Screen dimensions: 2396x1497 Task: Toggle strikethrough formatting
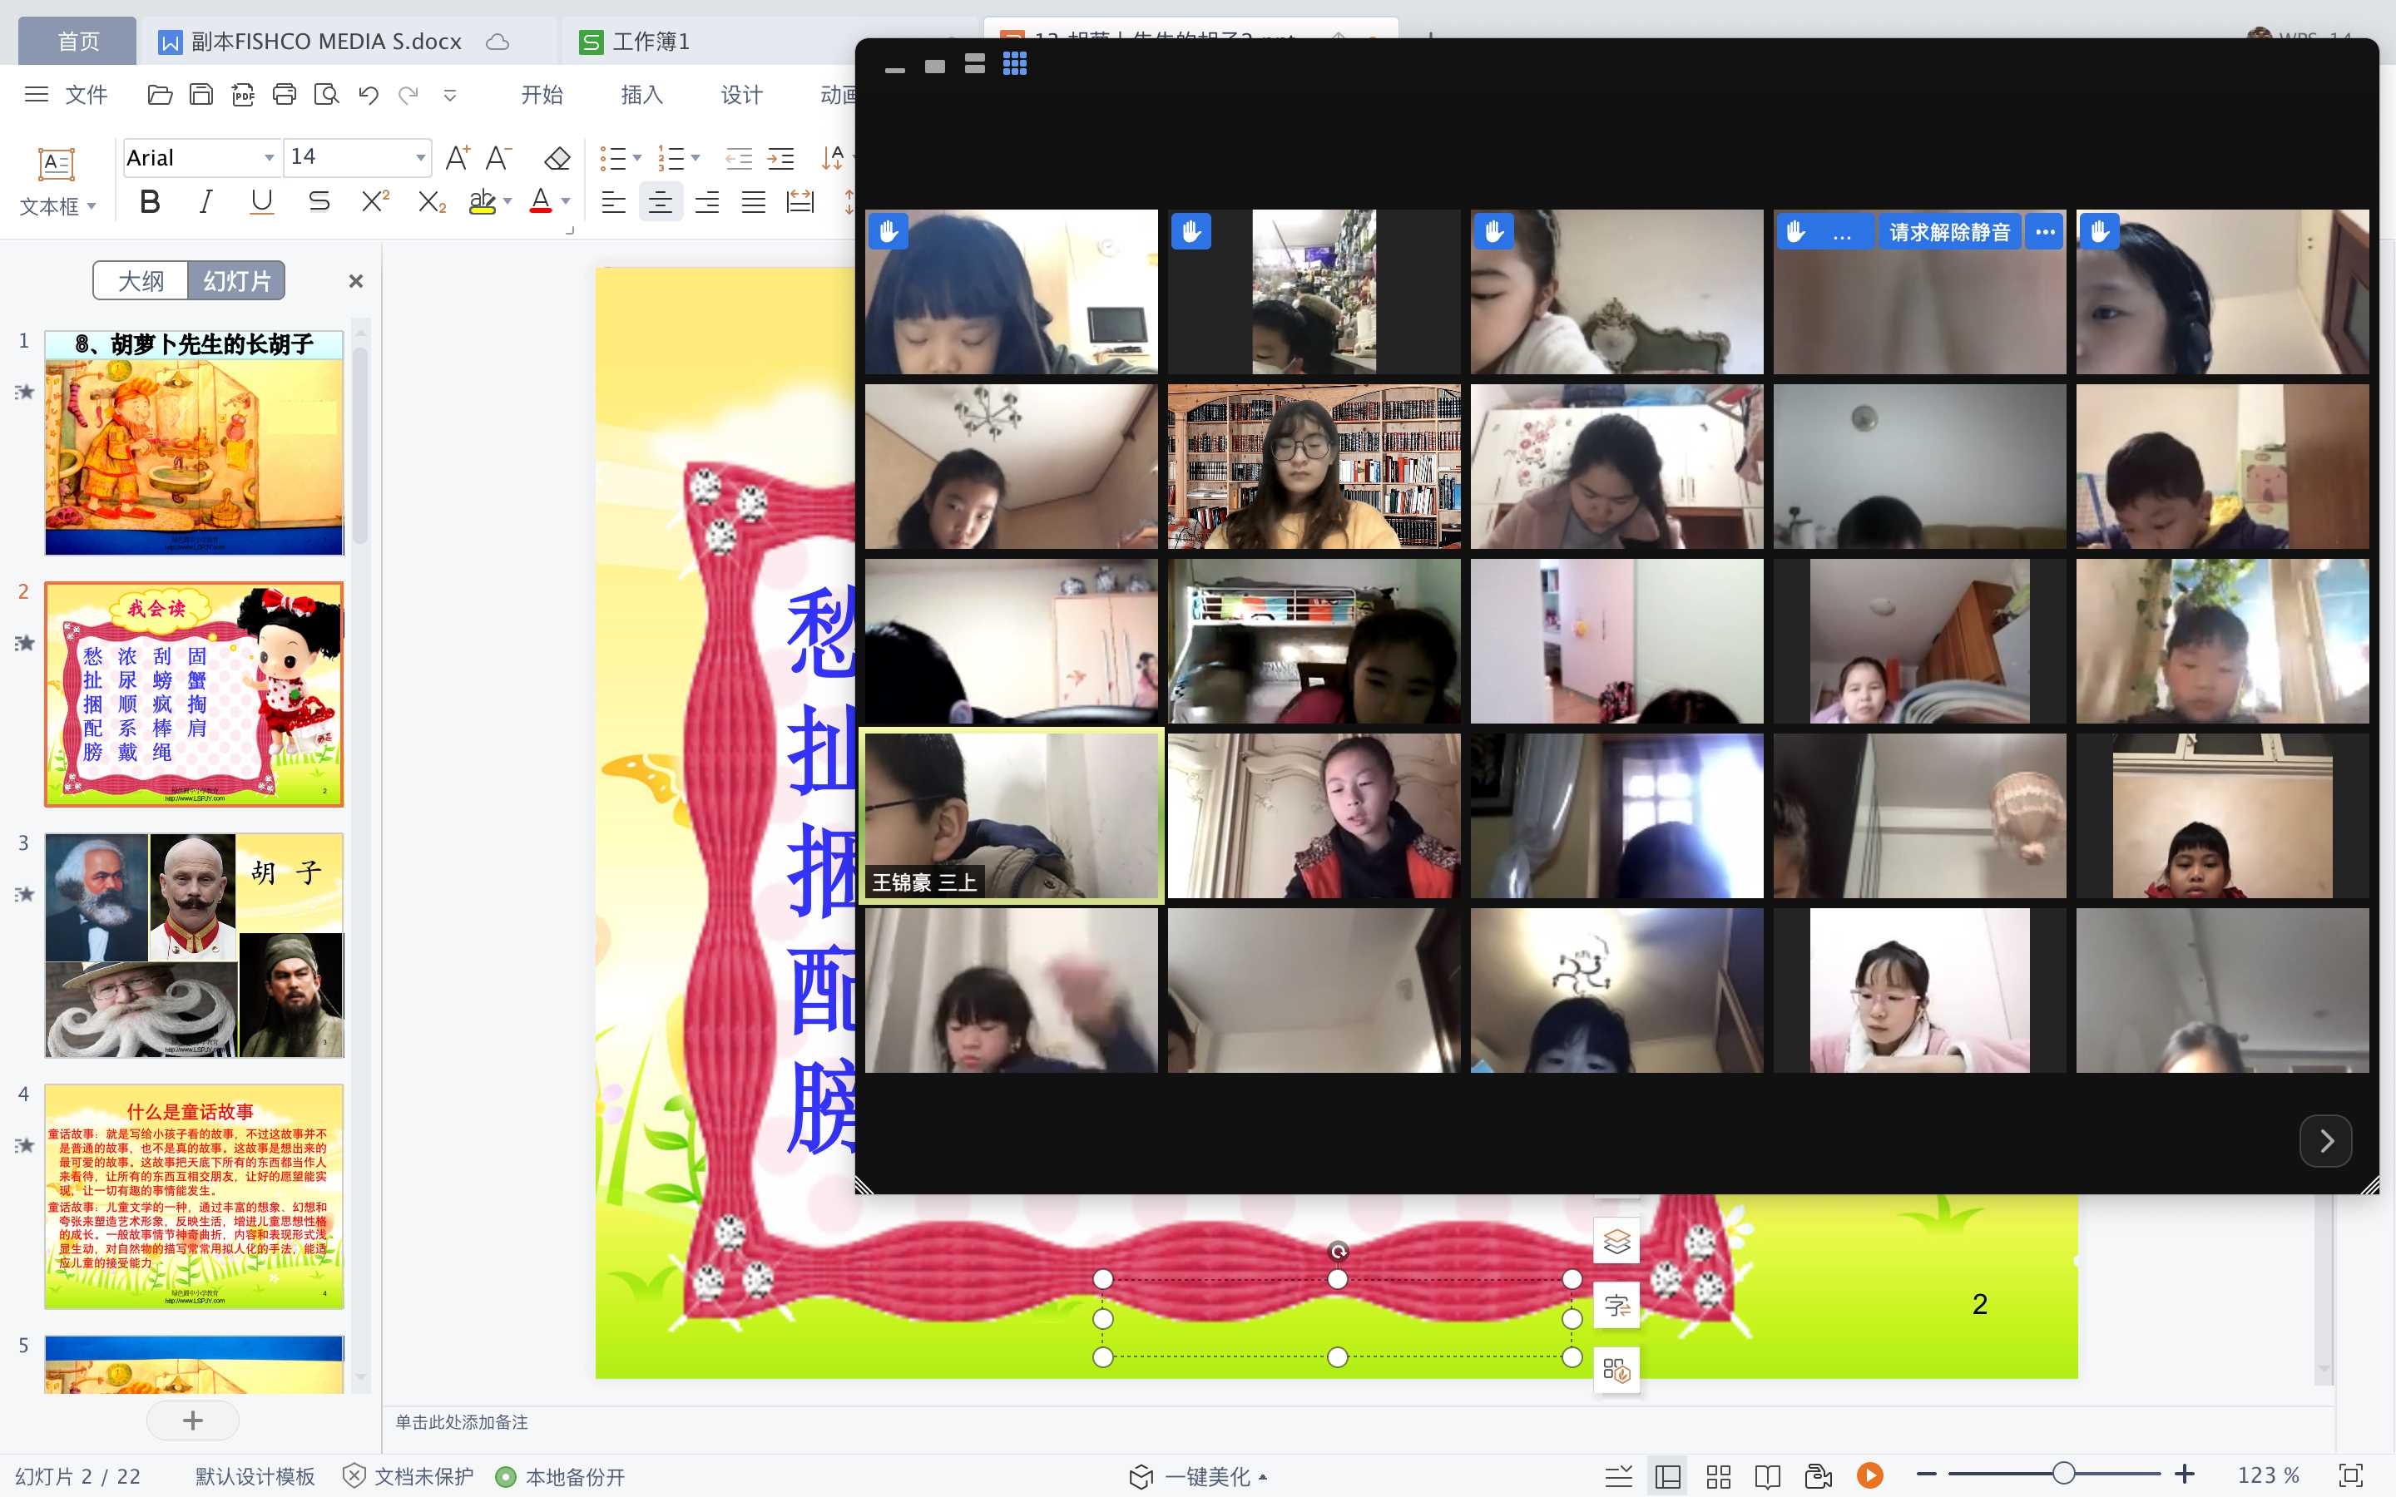[x=319, y=202]
